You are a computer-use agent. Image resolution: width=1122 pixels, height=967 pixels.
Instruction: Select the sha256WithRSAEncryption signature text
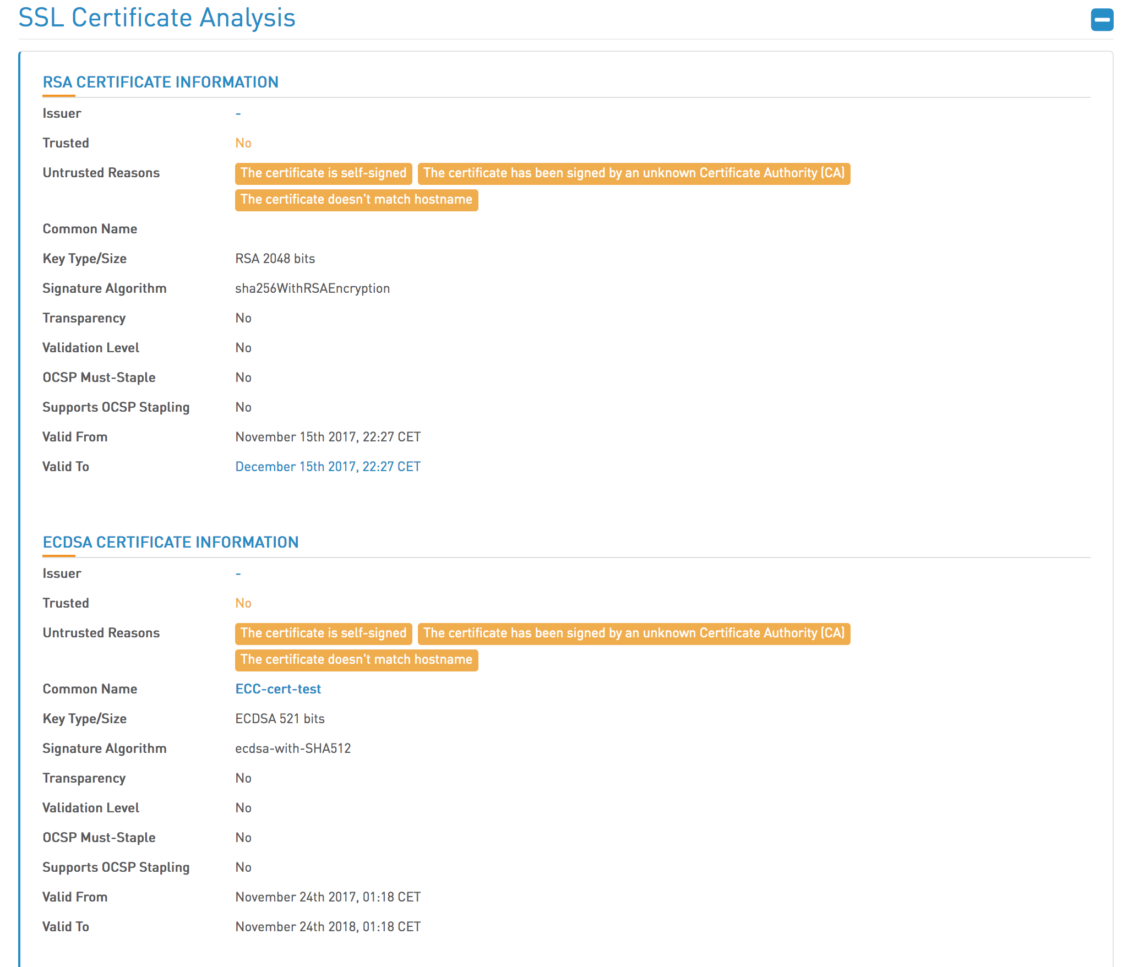[x=312, y=288]
